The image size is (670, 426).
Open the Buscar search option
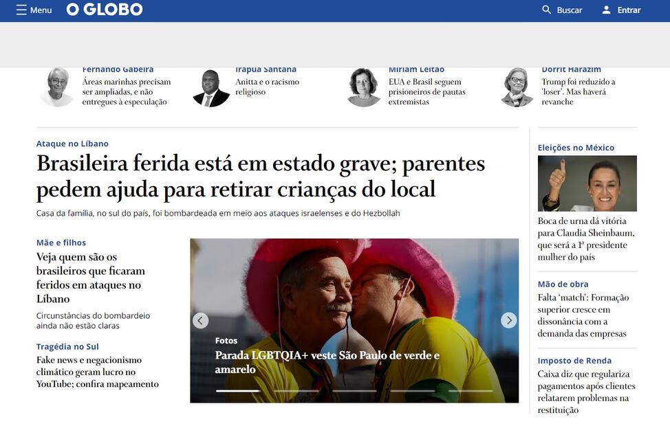(x=569, y=10)
